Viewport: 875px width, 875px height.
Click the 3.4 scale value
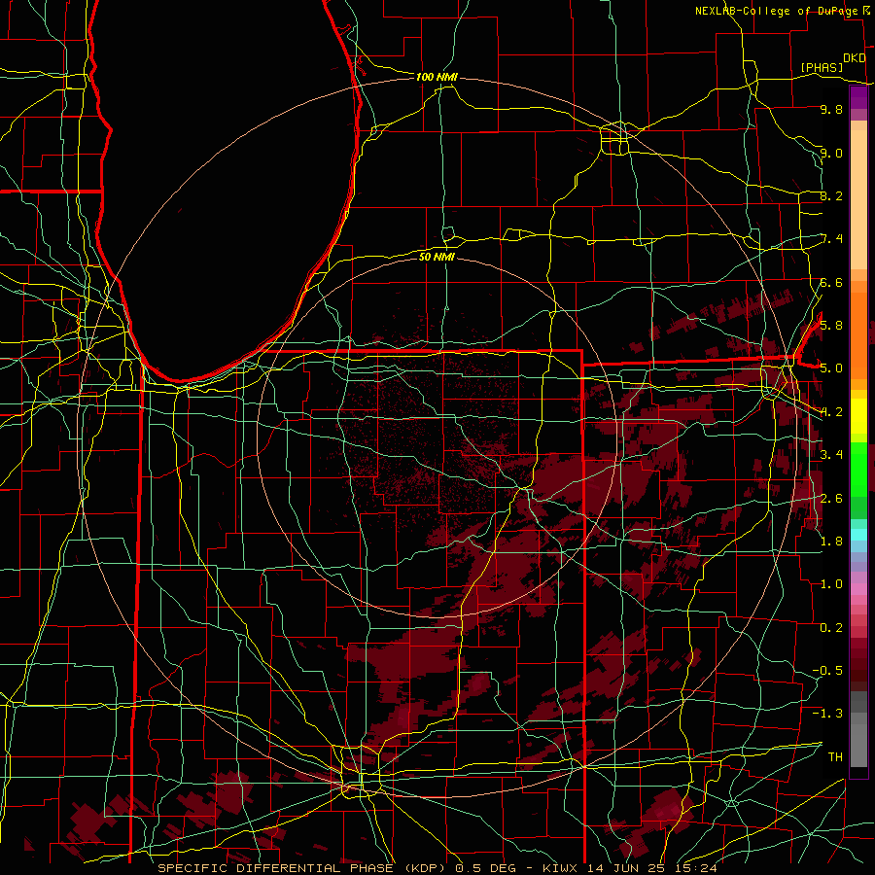click(x=831, y=455)
